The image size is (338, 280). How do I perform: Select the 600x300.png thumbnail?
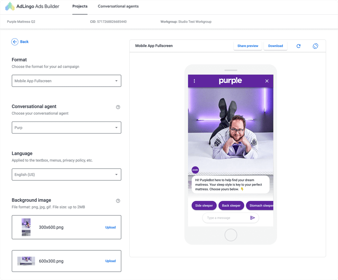pyautogui.click(x=26, y=261)
